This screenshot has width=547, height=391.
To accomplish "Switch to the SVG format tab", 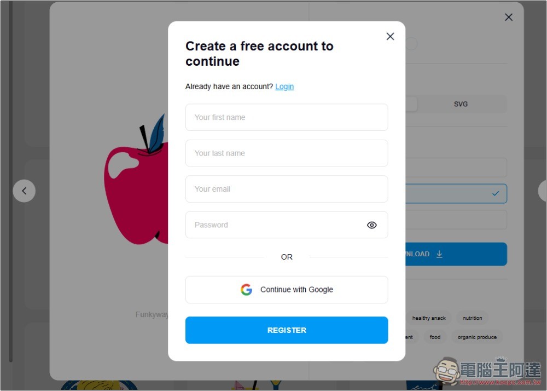I will point(461,104).
